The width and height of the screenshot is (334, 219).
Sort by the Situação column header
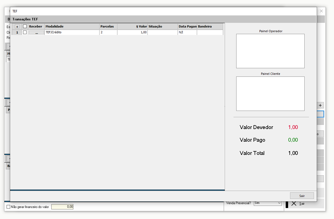click(x=163, y=26)
